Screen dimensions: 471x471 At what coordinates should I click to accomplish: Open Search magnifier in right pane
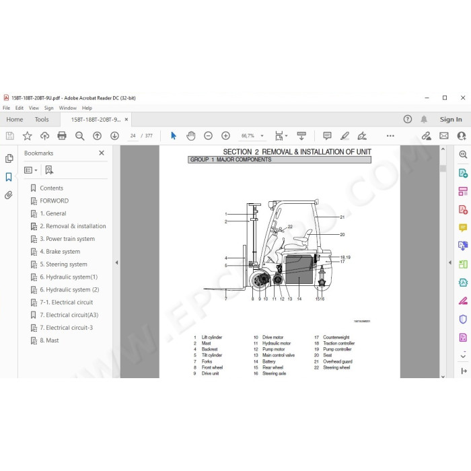point(463,155)
